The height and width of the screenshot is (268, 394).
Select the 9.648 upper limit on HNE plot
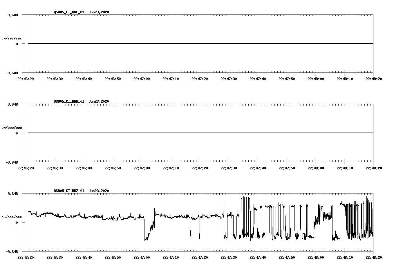point(12,15)
